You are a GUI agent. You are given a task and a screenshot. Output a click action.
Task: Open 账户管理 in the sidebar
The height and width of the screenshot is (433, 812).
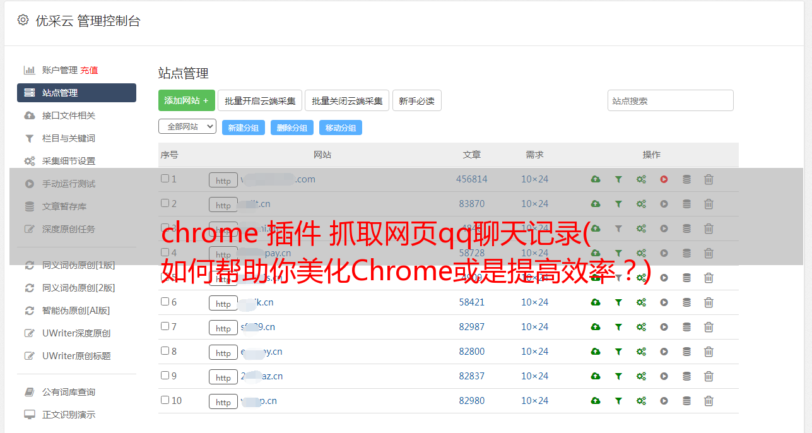[x=60, y=70]
